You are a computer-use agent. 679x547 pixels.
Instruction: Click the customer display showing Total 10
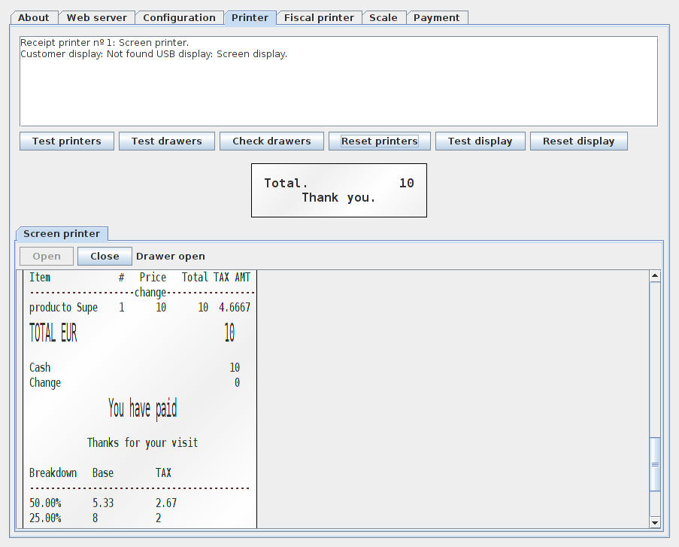click(x=339, y=190)
